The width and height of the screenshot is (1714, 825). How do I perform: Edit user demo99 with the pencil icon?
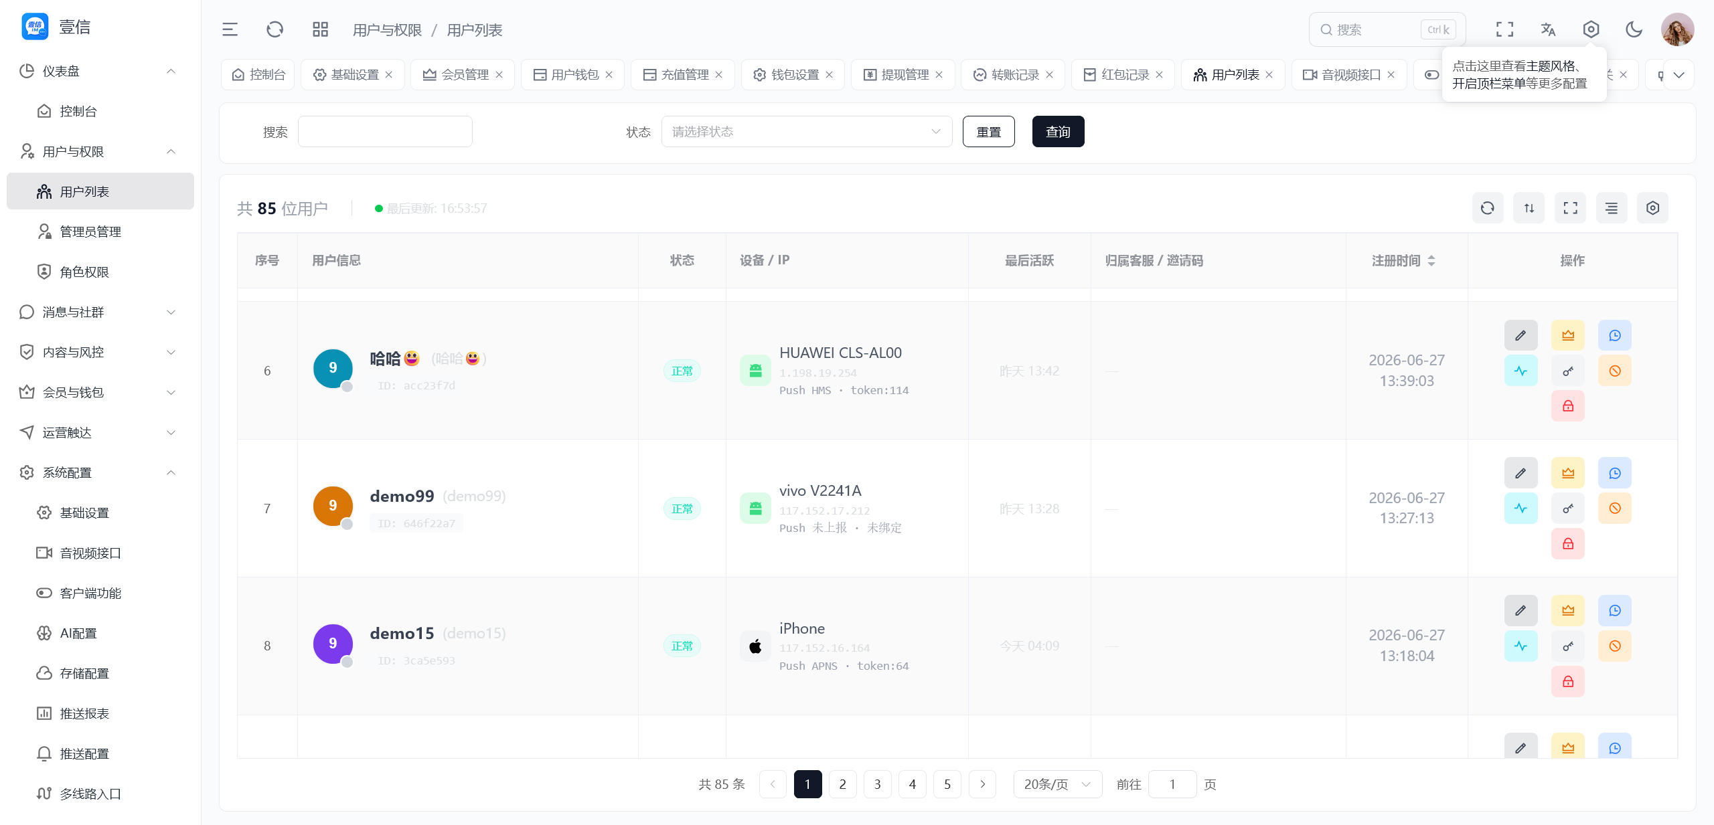(x=1521, y=473)
